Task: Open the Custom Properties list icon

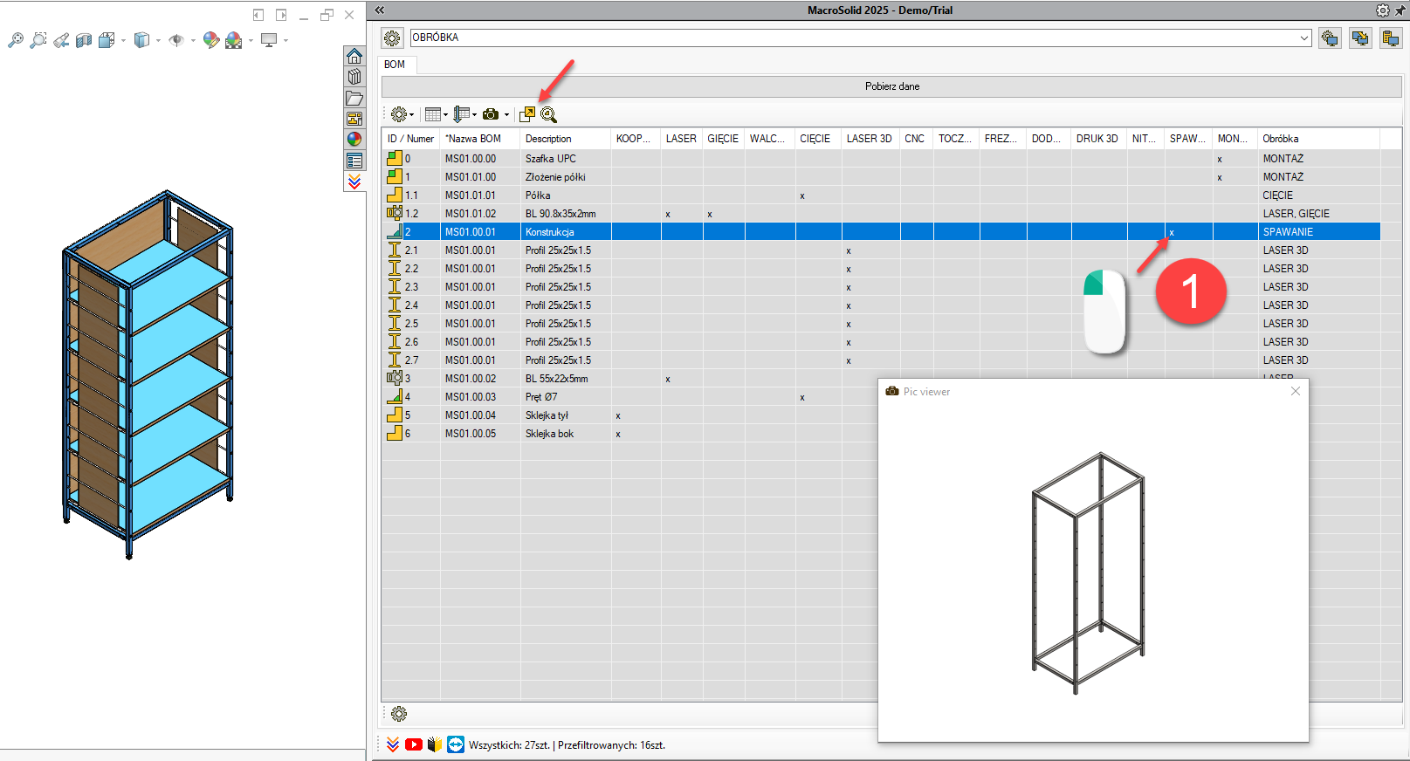Action: point(354,161)
